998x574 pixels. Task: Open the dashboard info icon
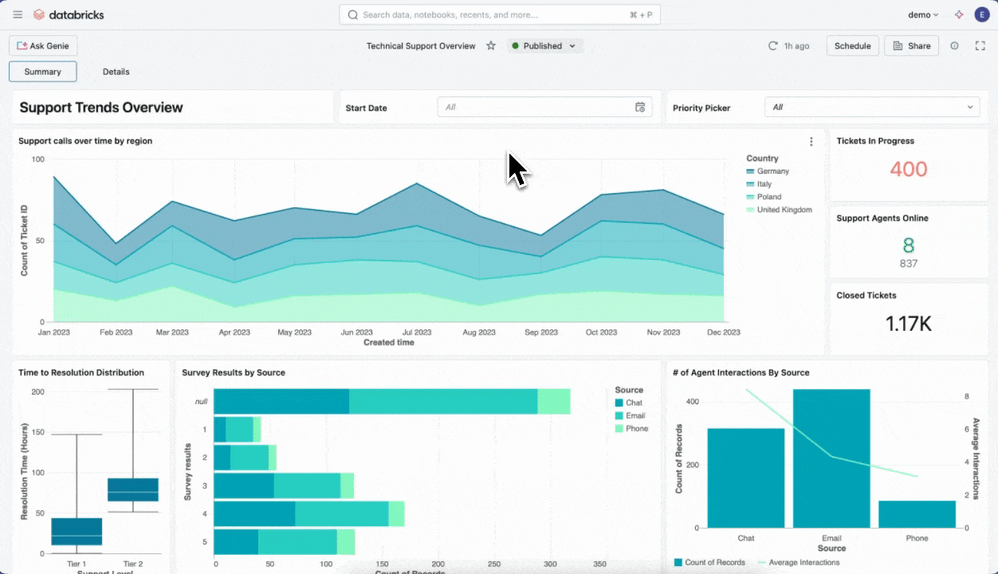[x=954, y=46]
